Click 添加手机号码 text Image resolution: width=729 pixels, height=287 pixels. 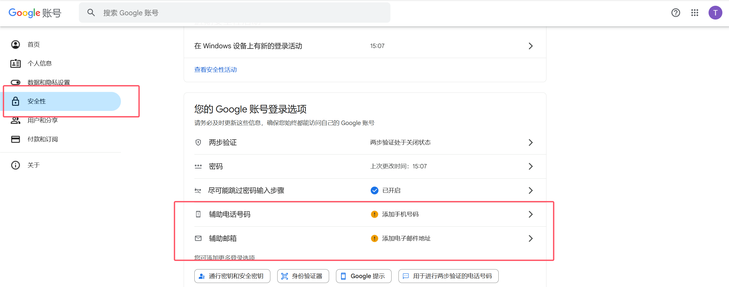(400, 214)
